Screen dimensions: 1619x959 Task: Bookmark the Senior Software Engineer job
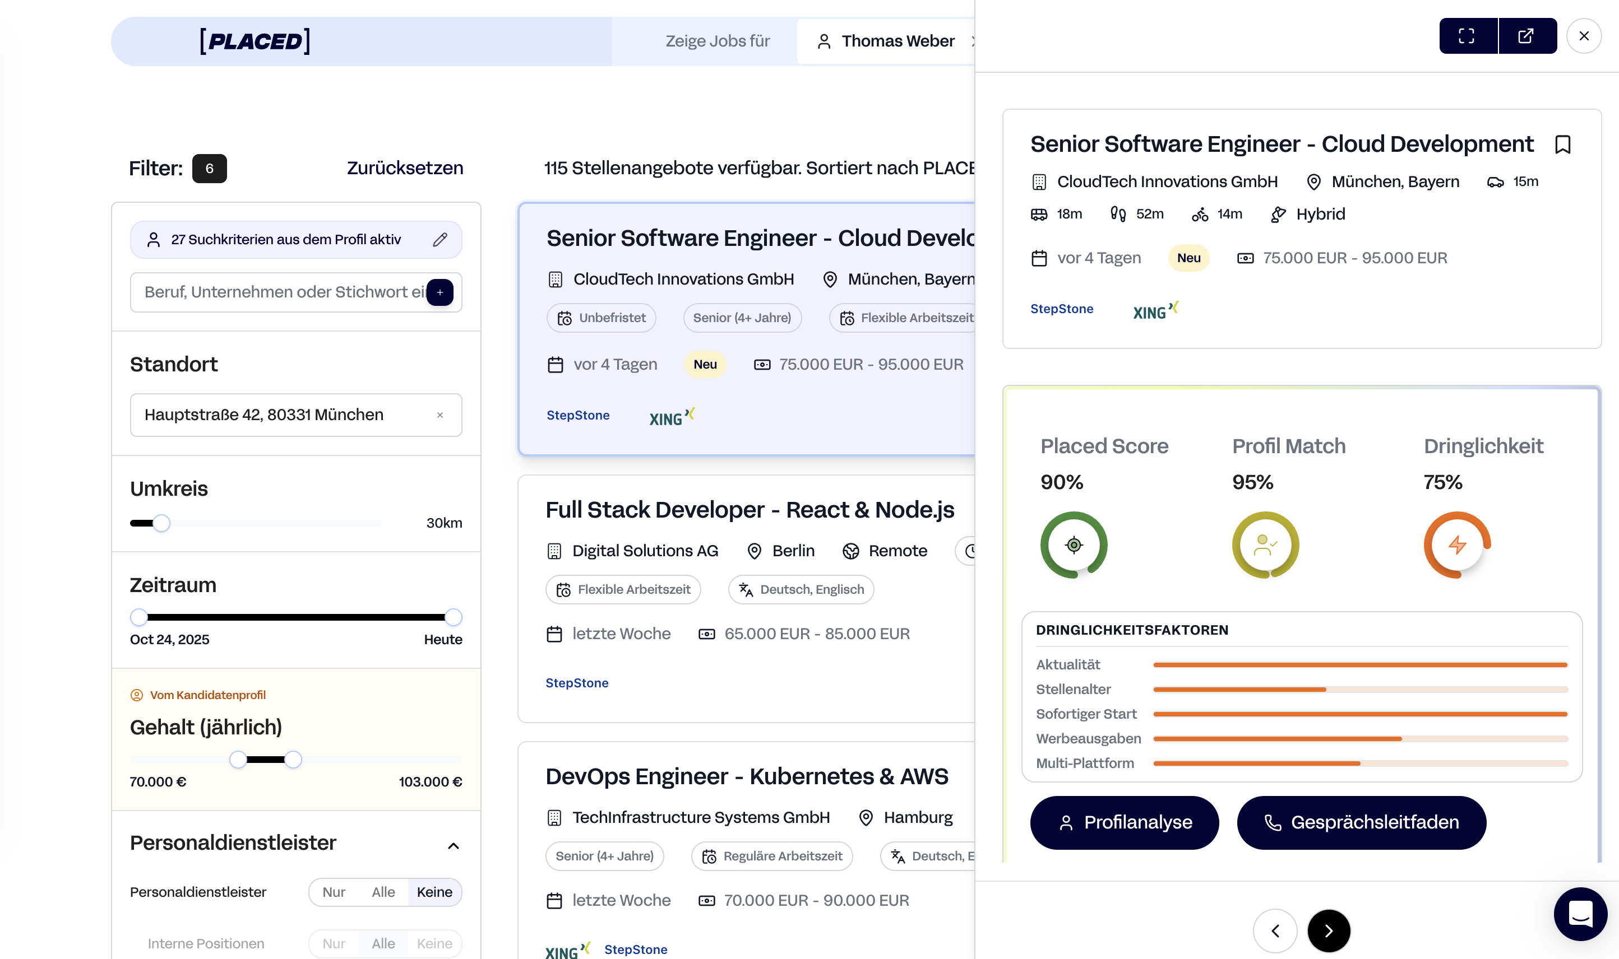point(1562,145)
